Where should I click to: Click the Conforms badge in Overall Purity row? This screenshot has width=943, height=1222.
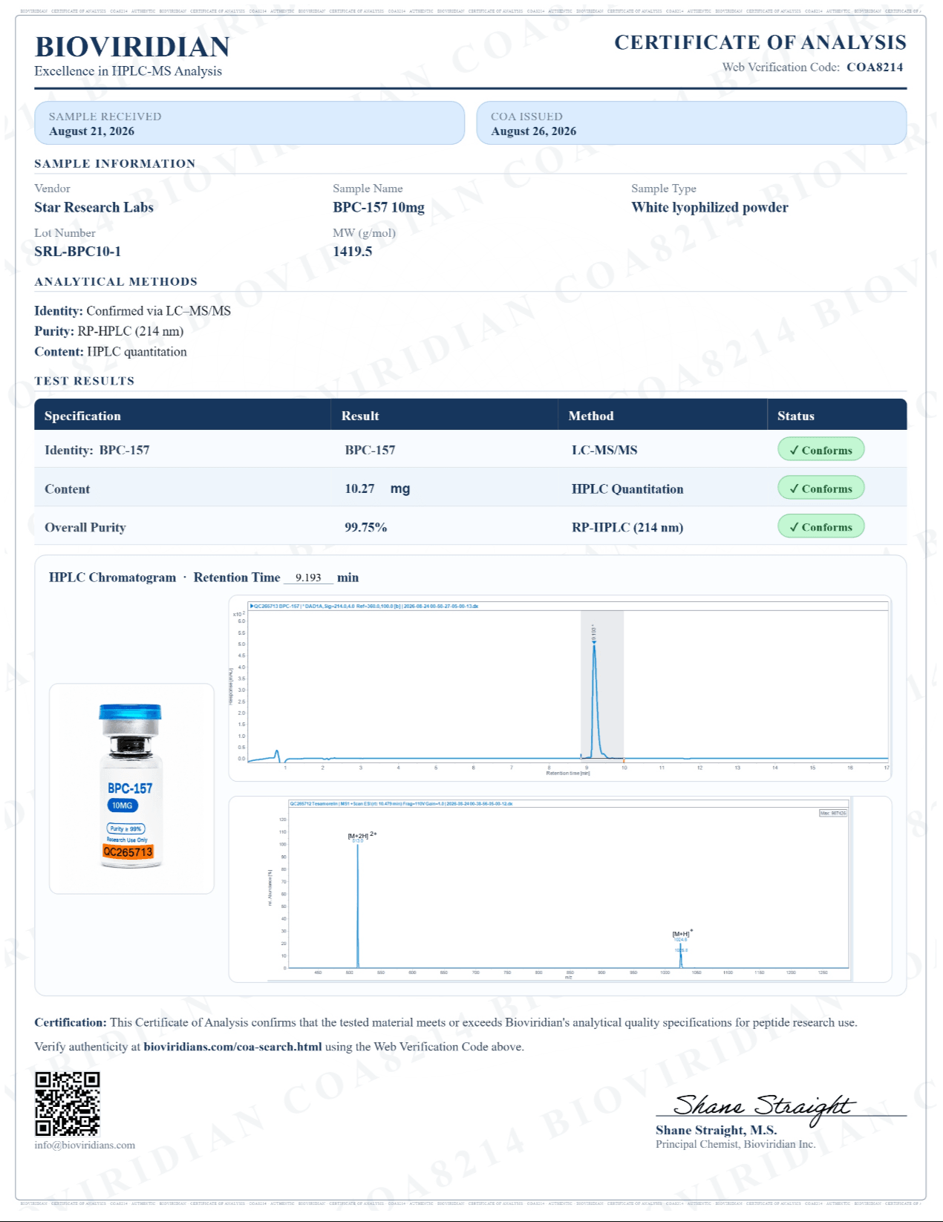click(821, 526)
